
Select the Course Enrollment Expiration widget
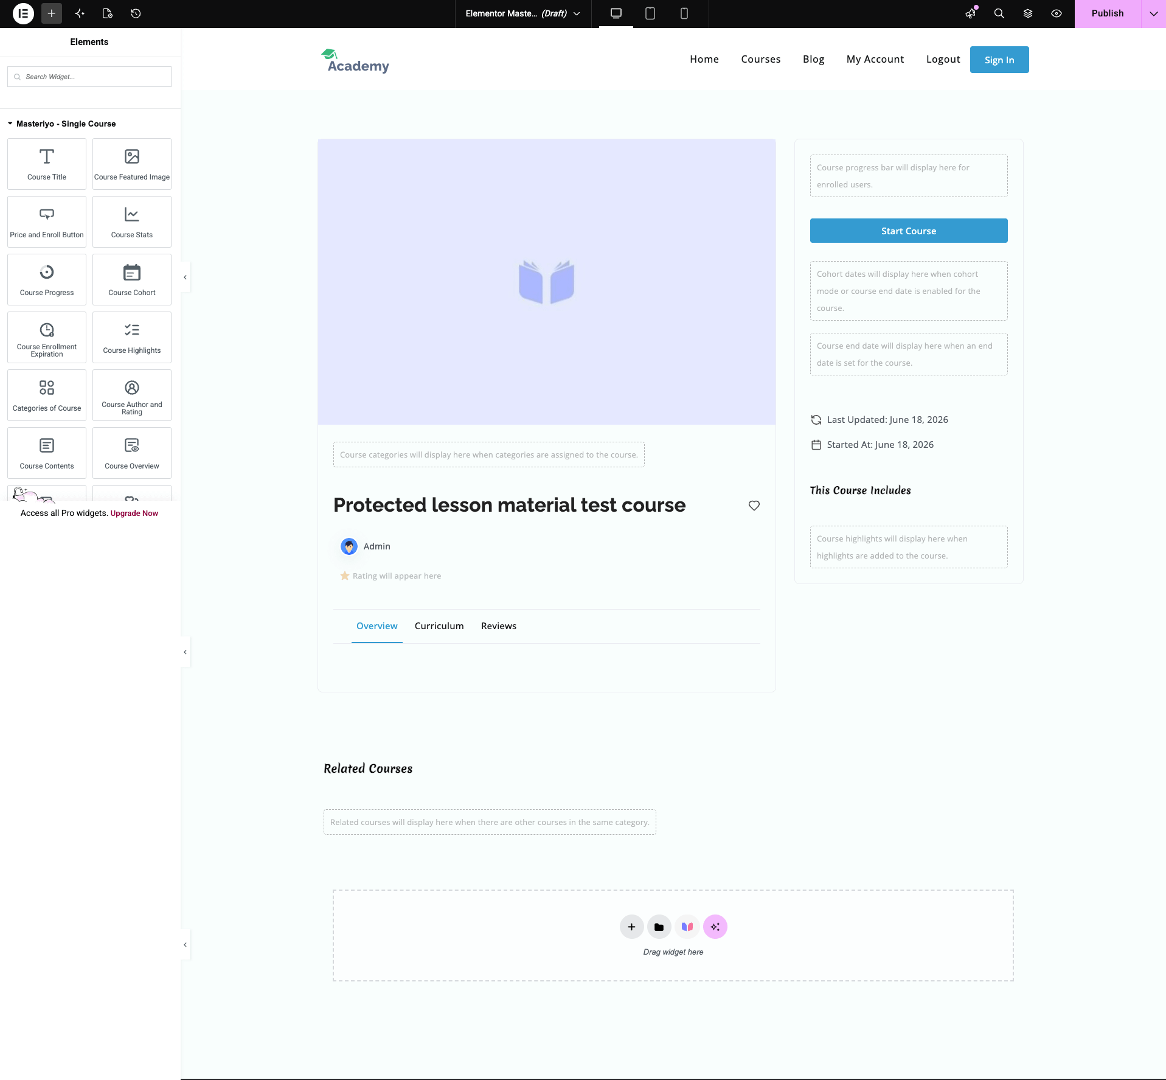47,337
